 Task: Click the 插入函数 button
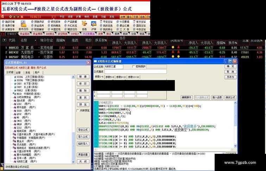[217, 97]
